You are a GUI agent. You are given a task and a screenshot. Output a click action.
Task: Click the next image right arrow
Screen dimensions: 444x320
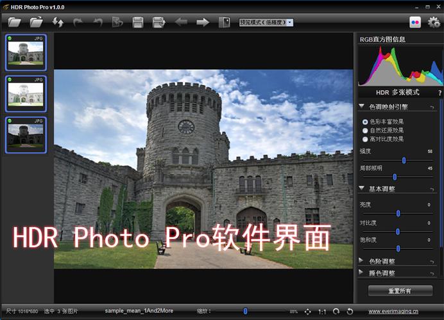click(203, 22)
